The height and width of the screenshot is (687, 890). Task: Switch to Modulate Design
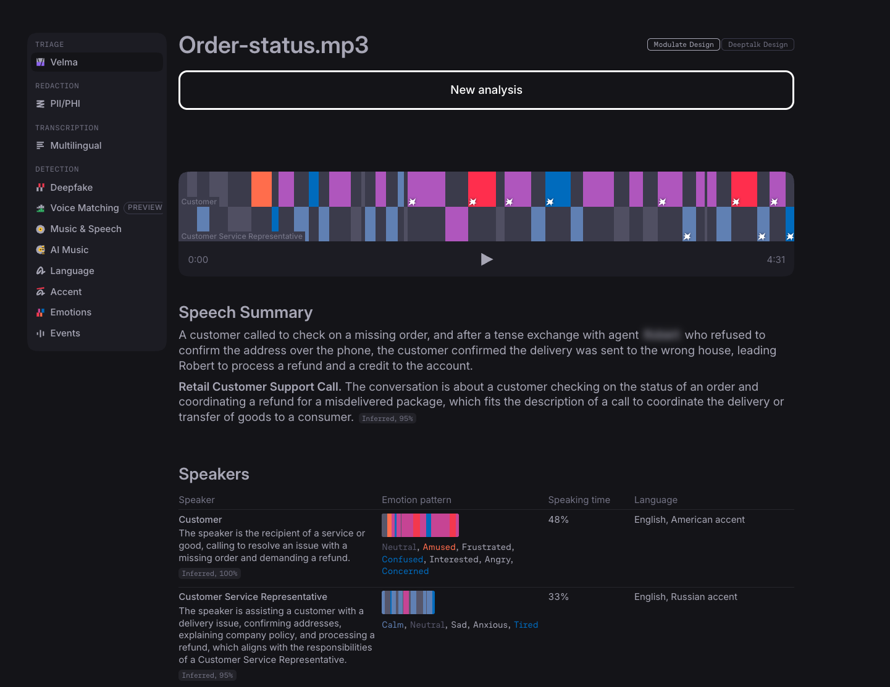[x=684, y=44]
